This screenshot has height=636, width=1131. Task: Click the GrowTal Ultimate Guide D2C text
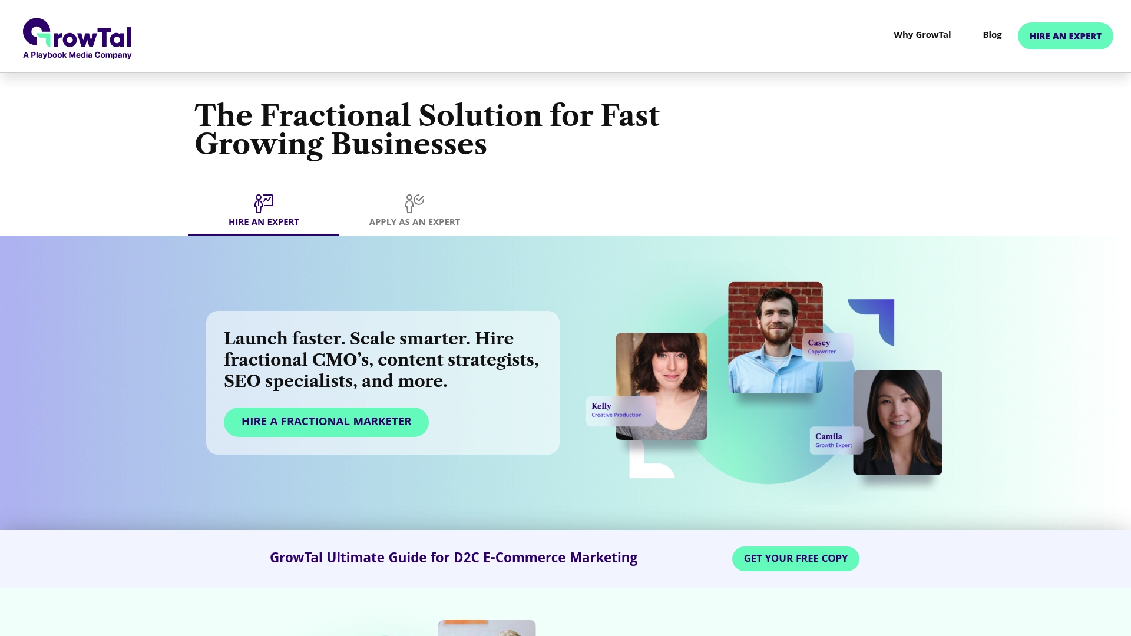(454, 558)
